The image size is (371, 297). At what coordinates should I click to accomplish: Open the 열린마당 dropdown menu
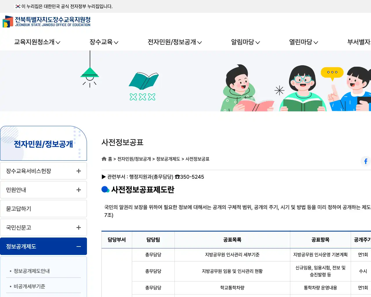303,42
